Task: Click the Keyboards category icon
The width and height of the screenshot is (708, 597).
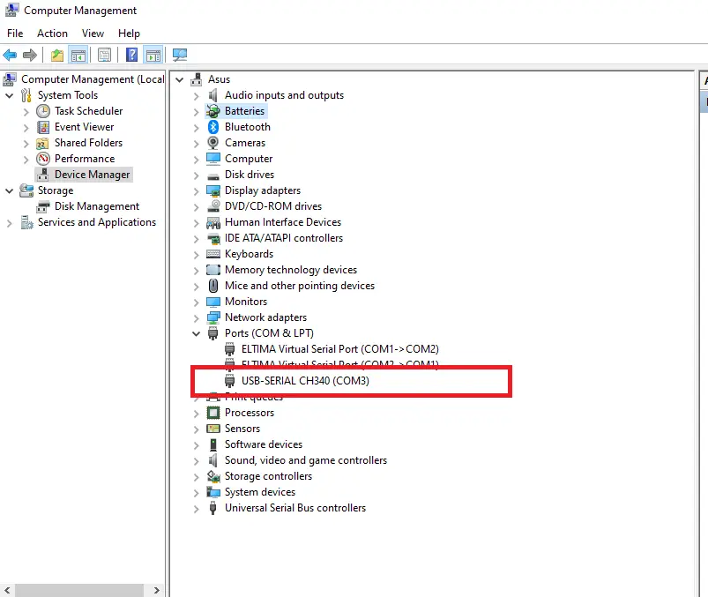Action: pyautogui.click(x=213, y=254)
